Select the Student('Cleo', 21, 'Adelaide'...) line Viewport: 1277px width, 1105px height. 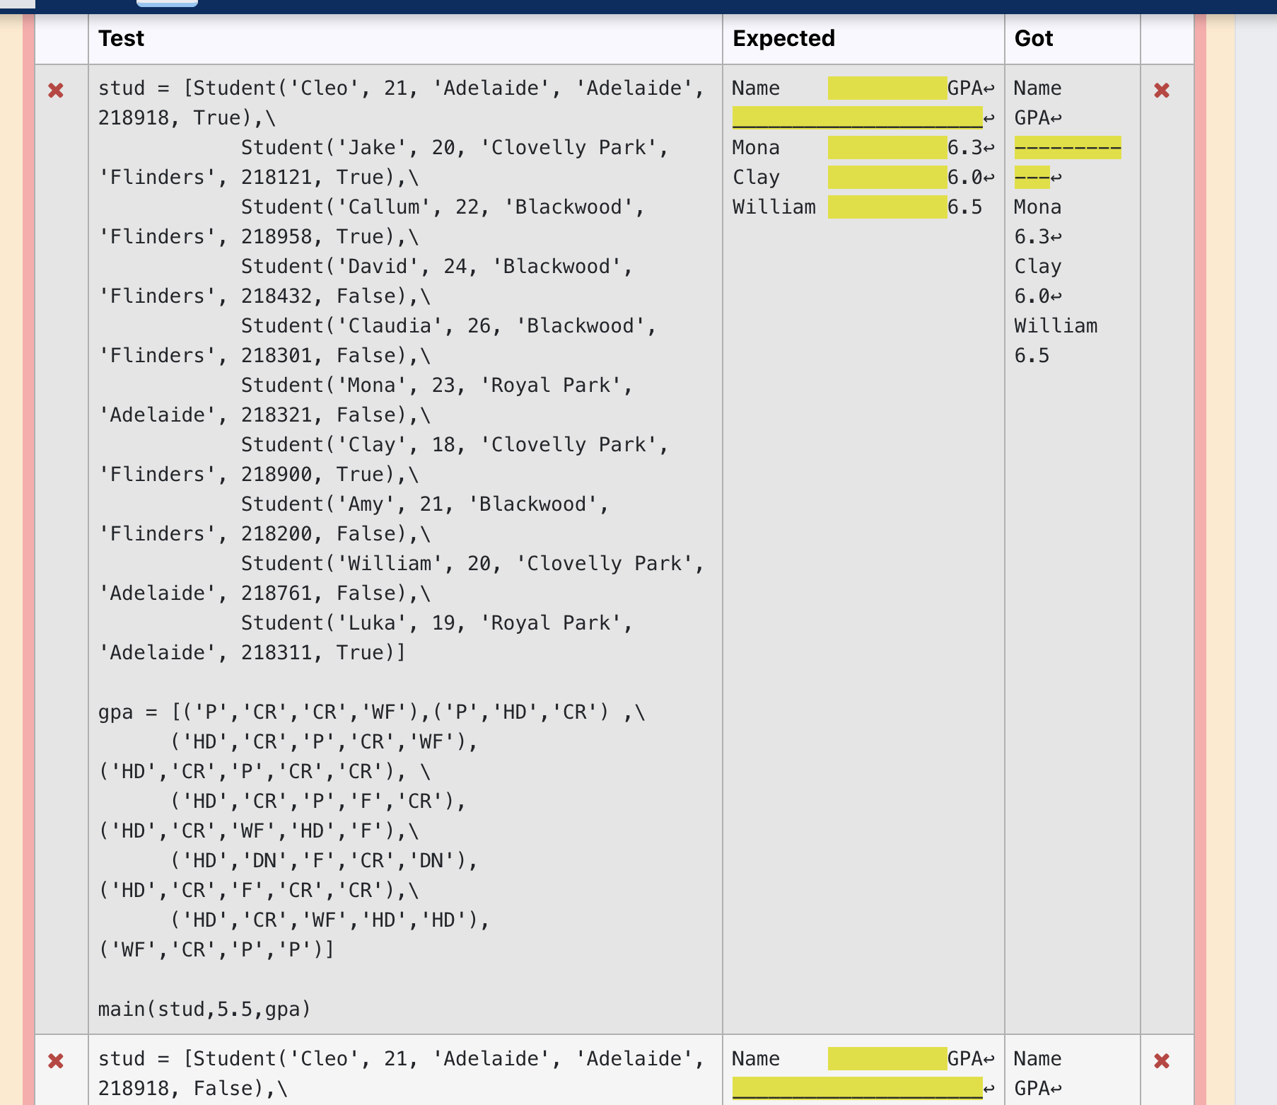point(401,88)
